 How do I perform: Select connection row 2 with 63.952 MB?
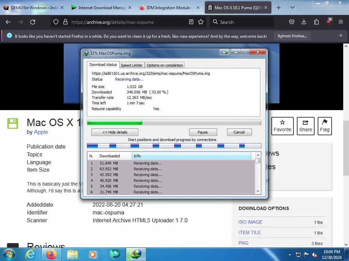[171, 169]
